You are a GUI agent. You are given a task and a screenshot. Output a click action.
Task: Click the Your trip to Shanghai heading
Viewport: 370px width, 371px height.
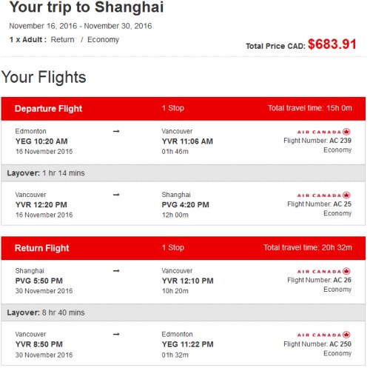click(87, 7)
